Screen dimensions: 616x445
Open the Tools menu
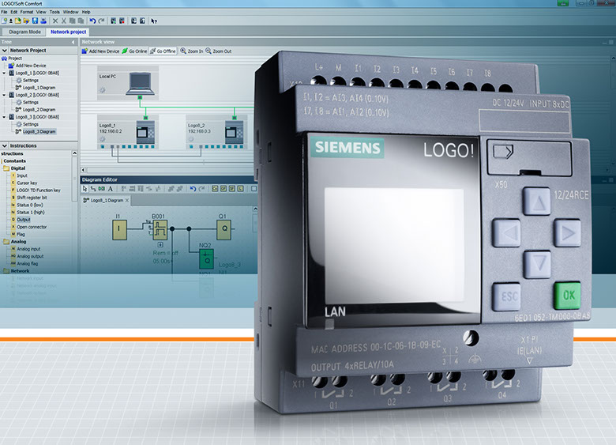pyautogui.click(x=54, y=13)
